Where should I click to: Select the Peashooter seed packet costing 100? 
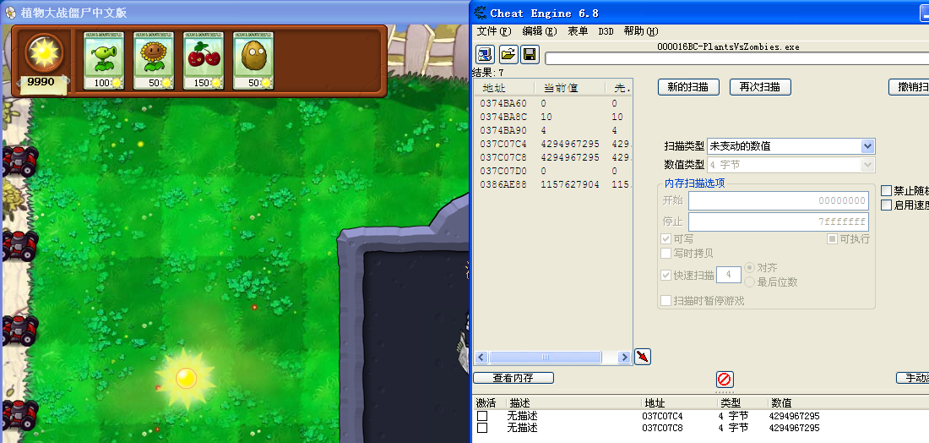(x=104, y=61)
